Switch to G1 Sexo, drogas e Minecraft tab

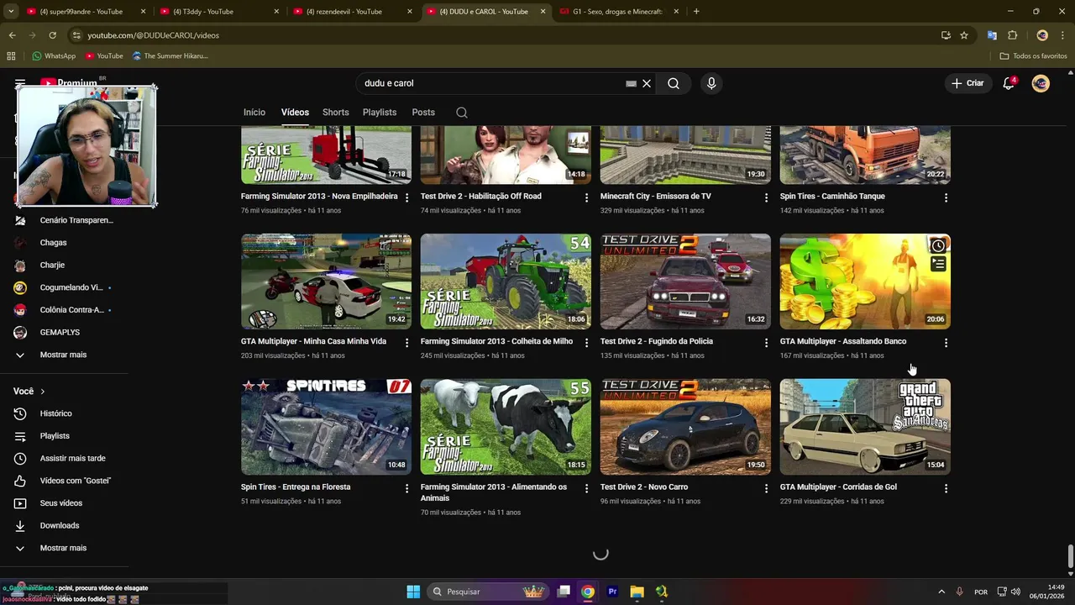click(x=620, y=12)
